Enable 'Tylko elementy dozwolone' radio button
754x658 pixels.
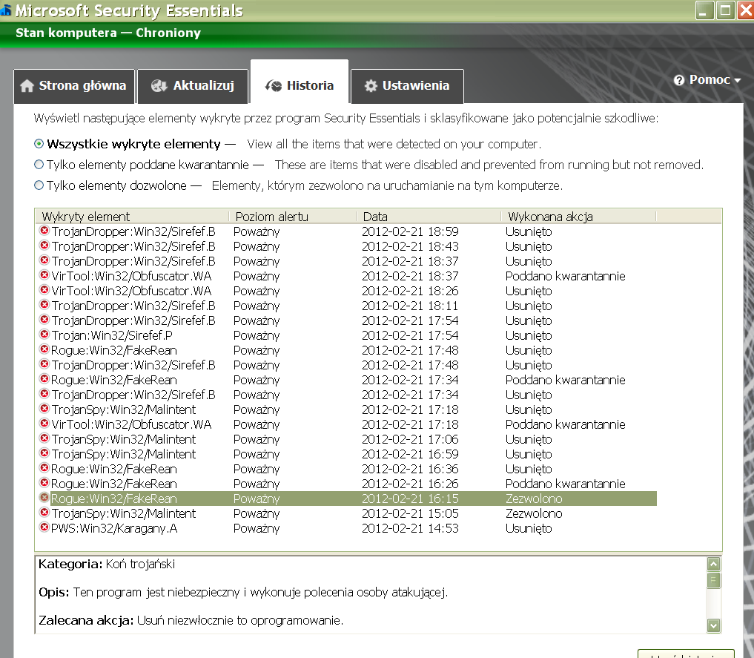point(39,185)
